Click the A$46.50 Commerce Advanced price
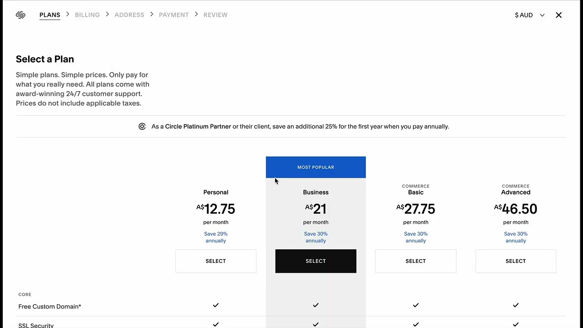Viewport: 583px width, 328px height. (516, 209)
